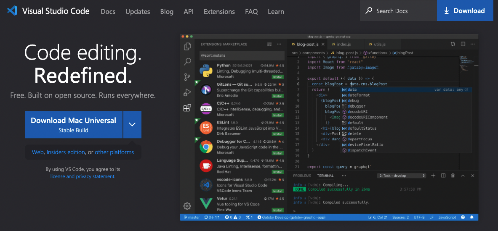Click the split editor icon

pyautogui.click(x=463, y=44)
